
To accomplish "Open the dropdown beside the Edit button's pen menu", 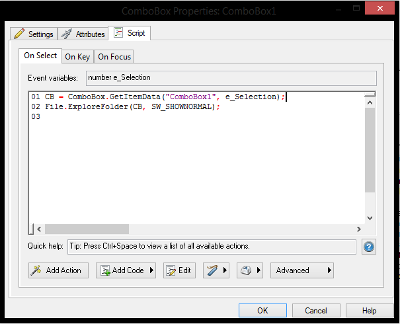I will coord(250,270).
